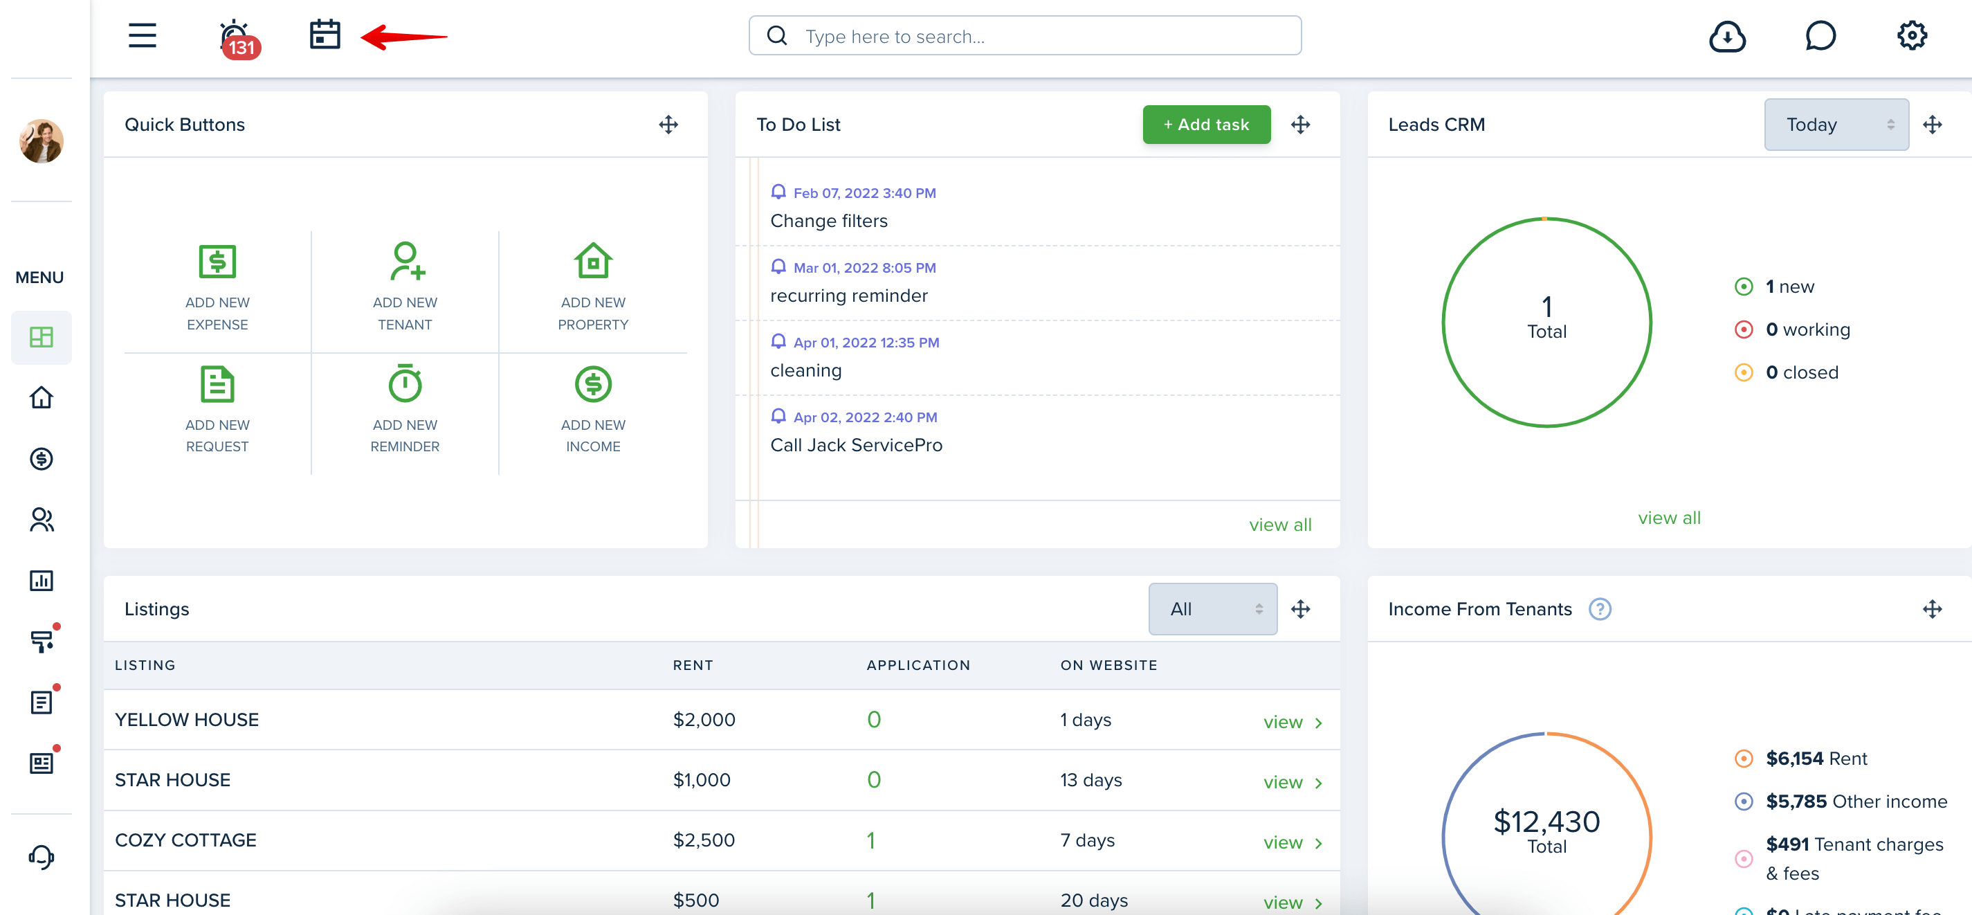Image resolution: width=1972 pixels, height=915 pixels.
Task: Open the Contacts people sidebar icon
Action: [42, 520]
